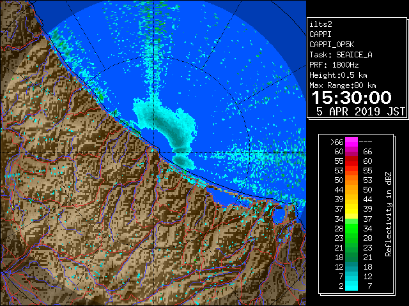Click 'Height:0.5 km' line
The width and height of the screenshot is (409, 306).
click(x=338, y=75)
